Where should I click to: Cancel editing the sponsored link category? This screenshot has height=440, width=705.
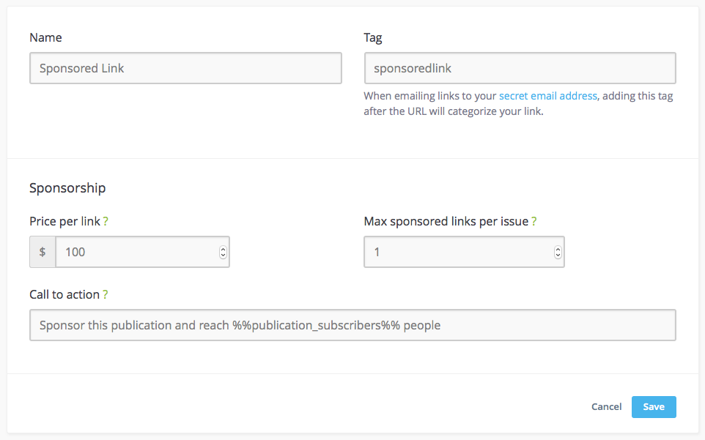point(606,407)
